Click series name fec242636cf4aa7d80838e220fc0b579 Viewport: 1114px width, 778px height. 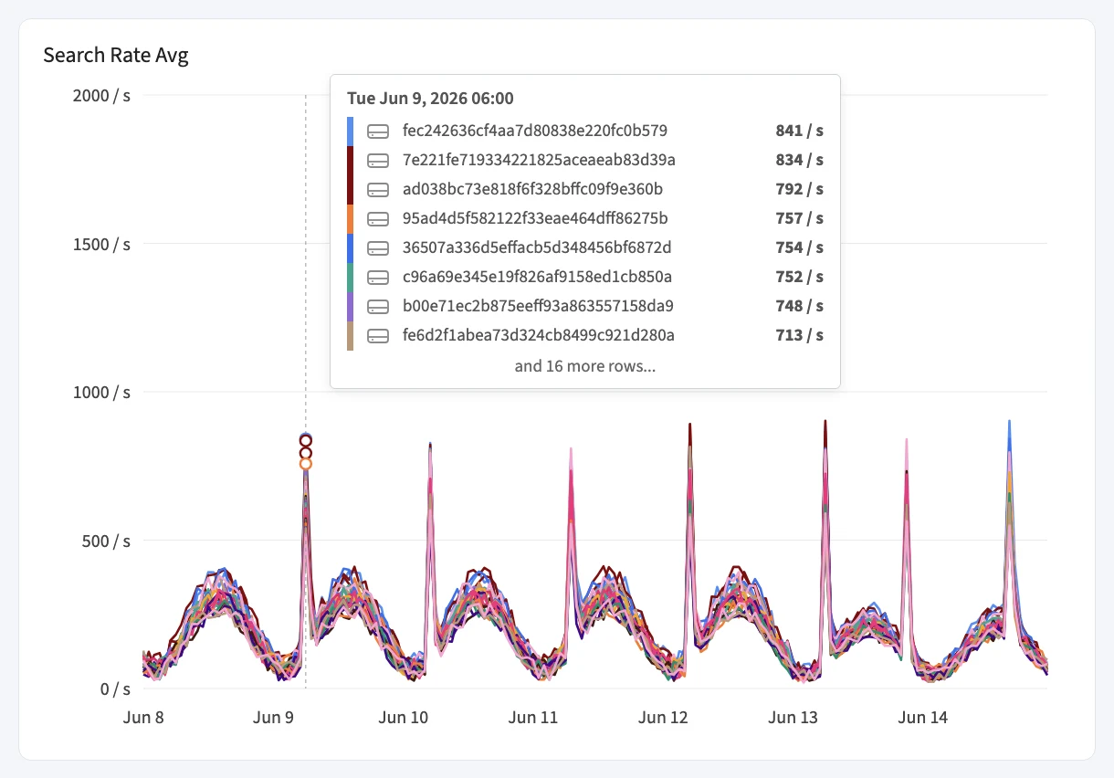[x=535, y=131]
